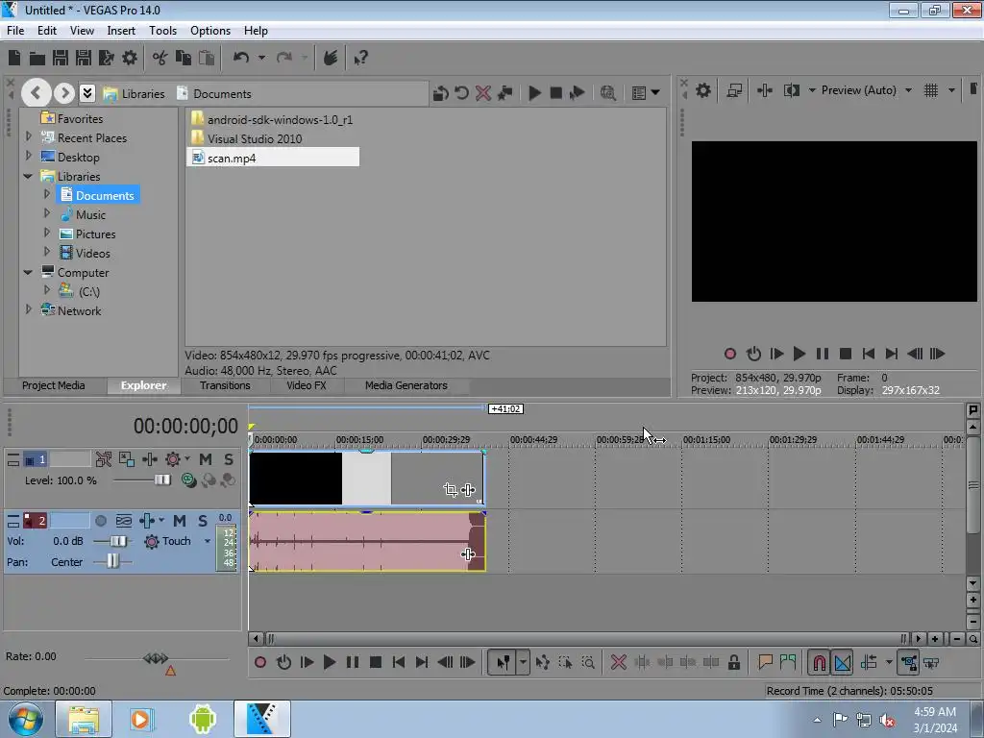Image resolution: width=984 pixels, height=738 pixels.
Task: Open the Android taskbar application
Action: click(202, 719)
